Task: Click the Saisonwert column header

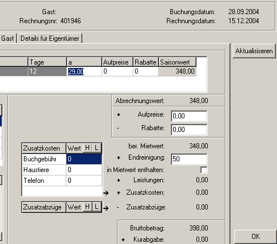Action: (177, 62)
